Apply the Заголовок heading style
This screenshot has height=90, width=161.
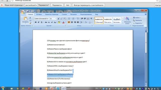117,20
